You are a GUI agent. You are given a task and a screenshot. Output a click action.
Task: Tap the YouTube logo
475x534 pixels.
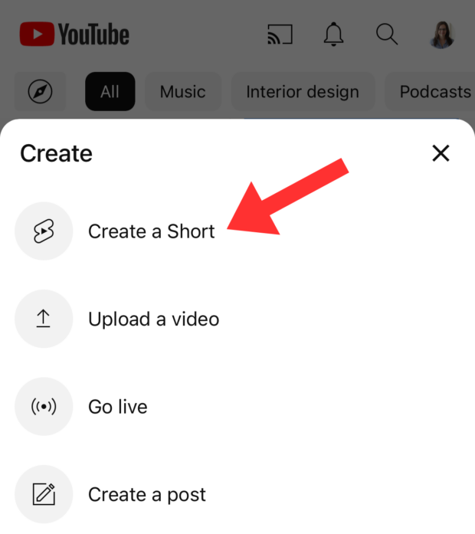tap(74, 34)
